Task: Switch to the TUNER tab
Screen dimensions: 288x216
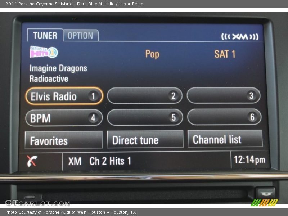Action: point(45,35)
